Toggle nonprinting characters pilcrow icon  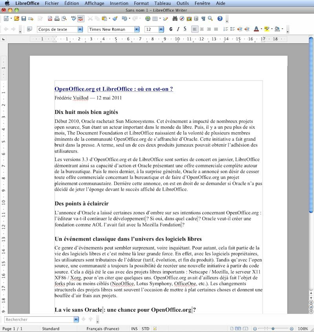pyautogui.click(x=203, y=18)
